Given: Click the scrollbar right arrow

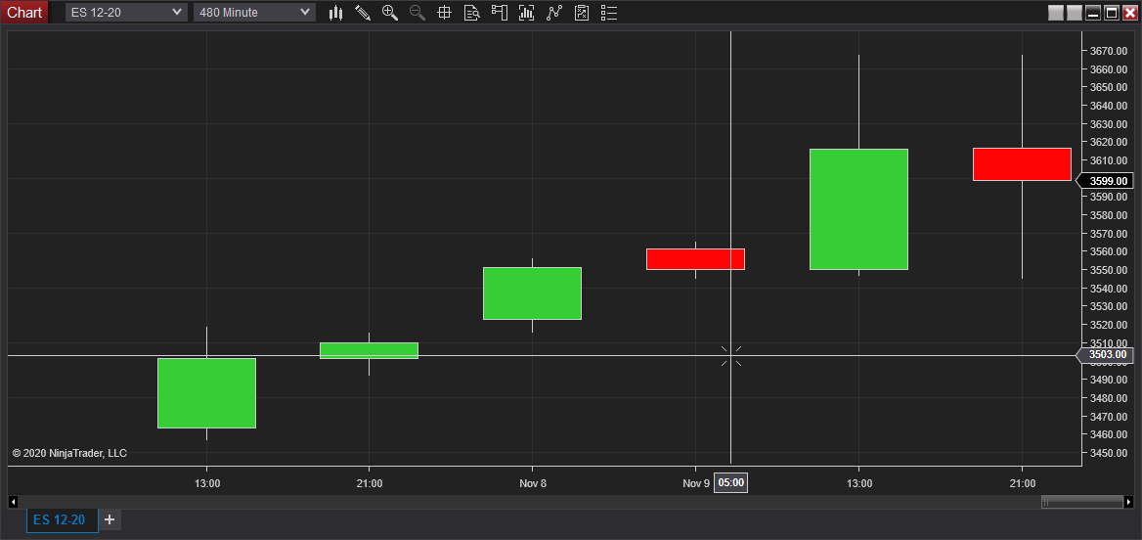Looking at the screenshot, I should point(1129,502).
